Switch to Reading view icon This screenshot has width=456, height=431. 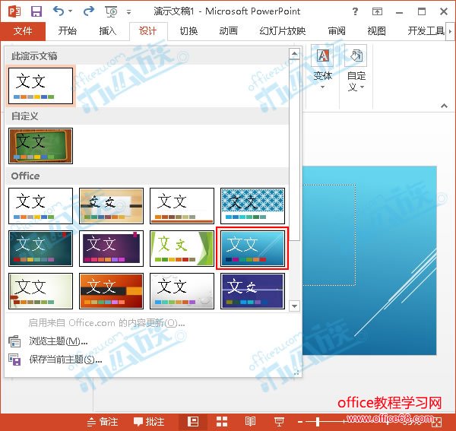pyautogui.click(x=250, y=422)
